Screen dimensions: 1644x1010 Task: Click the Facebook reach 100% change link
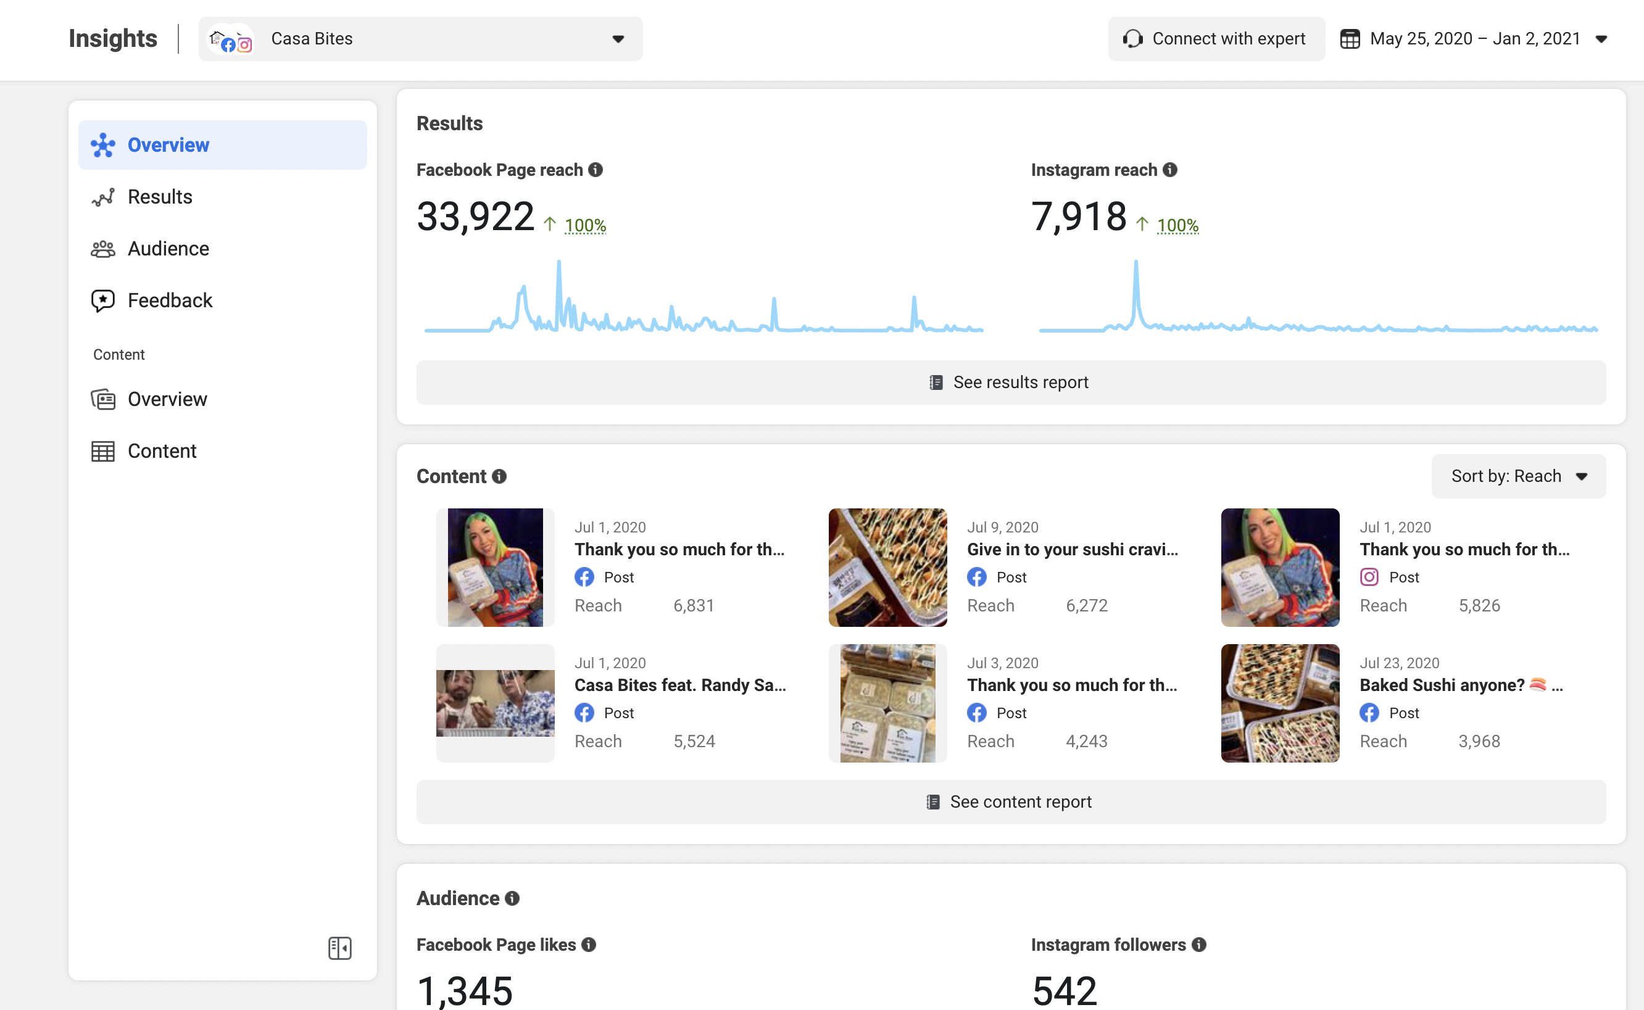pyautogui.click(x=585, y=226)
